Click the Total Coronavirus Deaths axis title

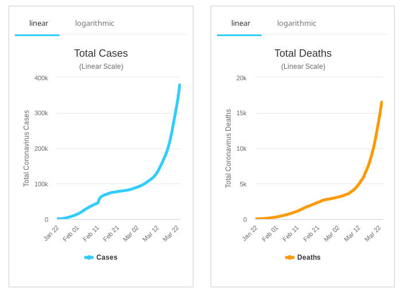[228, 149]
